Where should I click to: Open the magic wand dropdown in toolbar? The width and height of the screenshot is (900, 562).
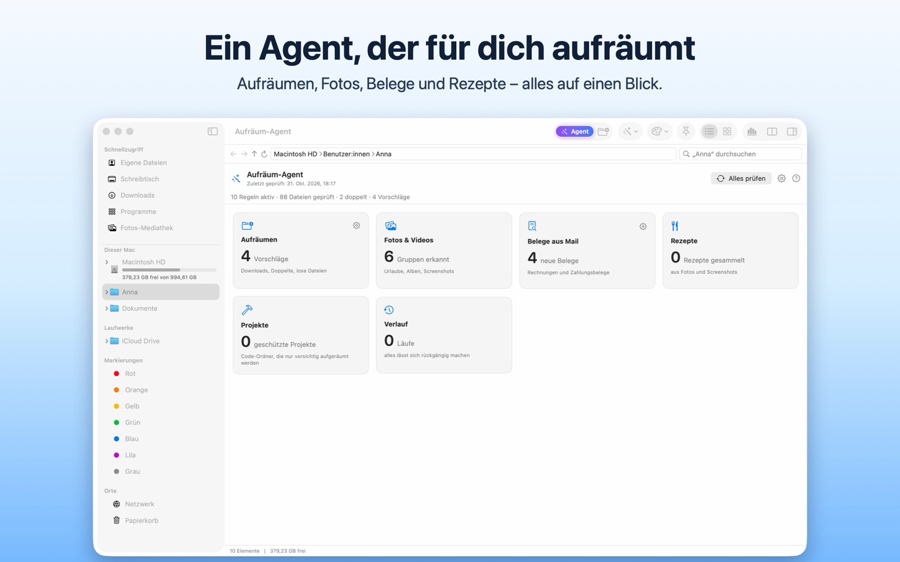630,132
